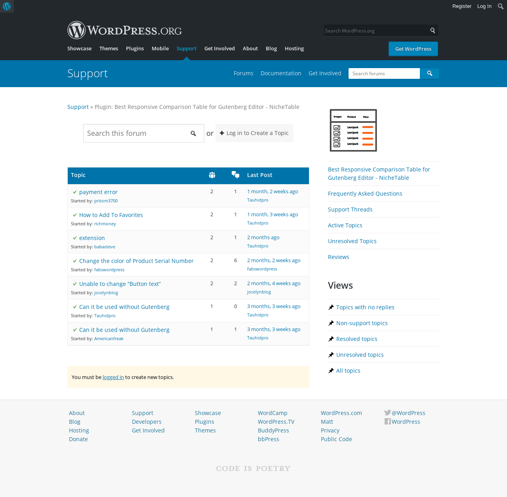The image size is (507, 497).
Task: Click the WordPress.org header logo
Action: (124, 30)
